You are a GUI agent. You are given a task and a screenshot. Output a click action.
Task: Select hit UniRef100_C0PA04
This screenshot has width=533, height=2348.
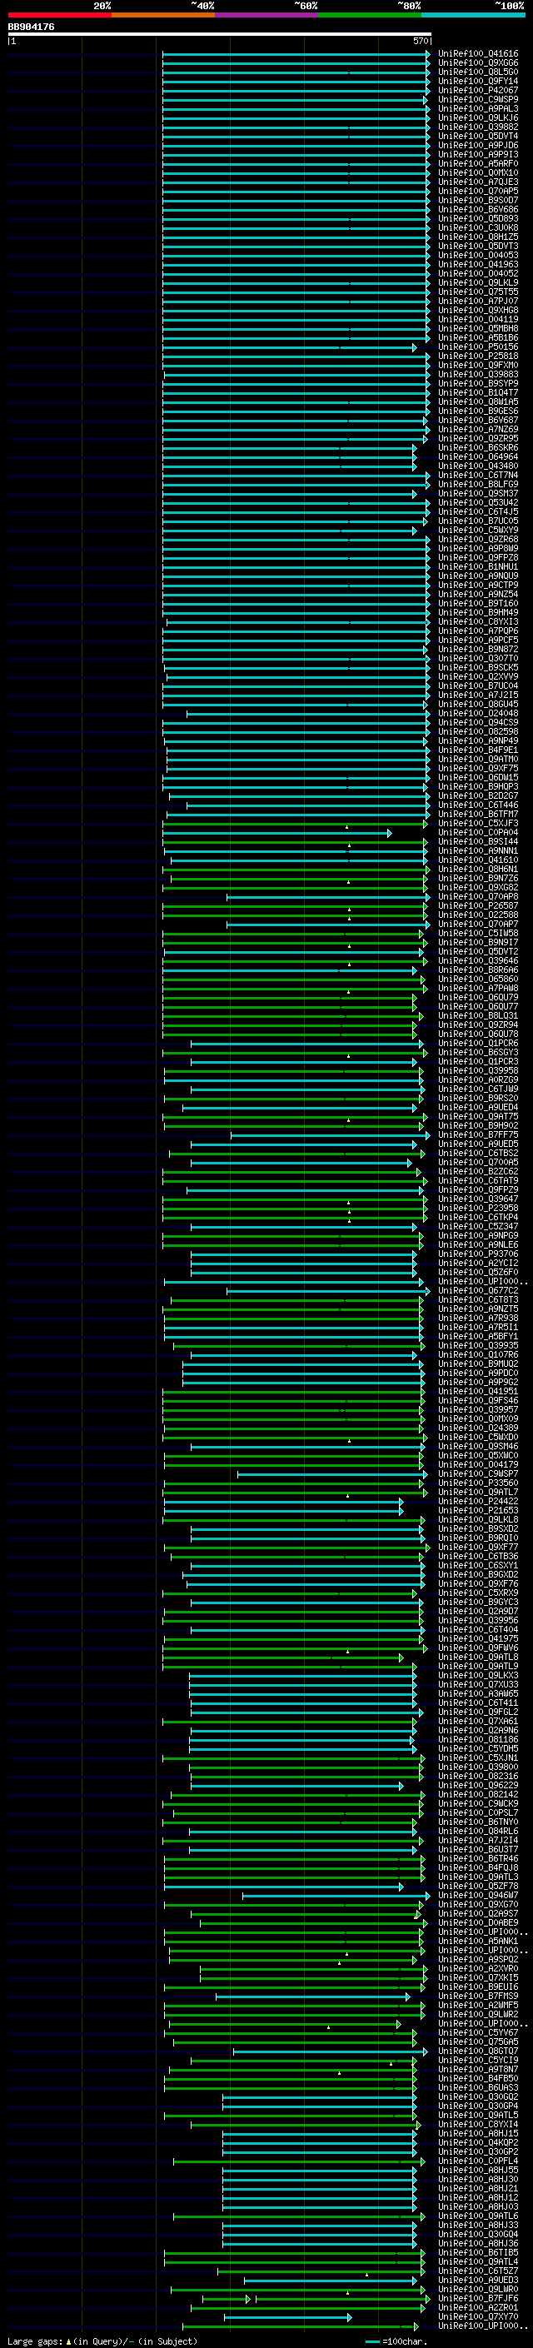coord(478,833)
